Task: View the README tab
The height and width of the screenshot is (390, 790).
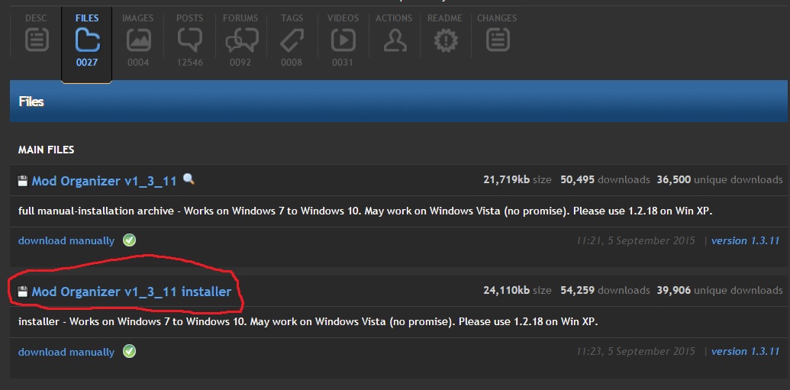Action: click(445, 35)
